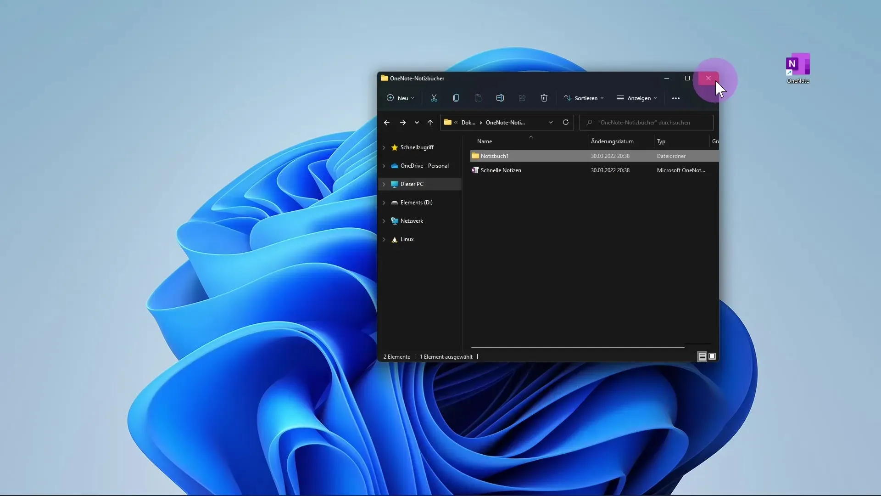Image resolution: width=881 pixels, height=496 pixels.
Task: Select Netzwerk in sidebar
Action: [x=412, y=221]
